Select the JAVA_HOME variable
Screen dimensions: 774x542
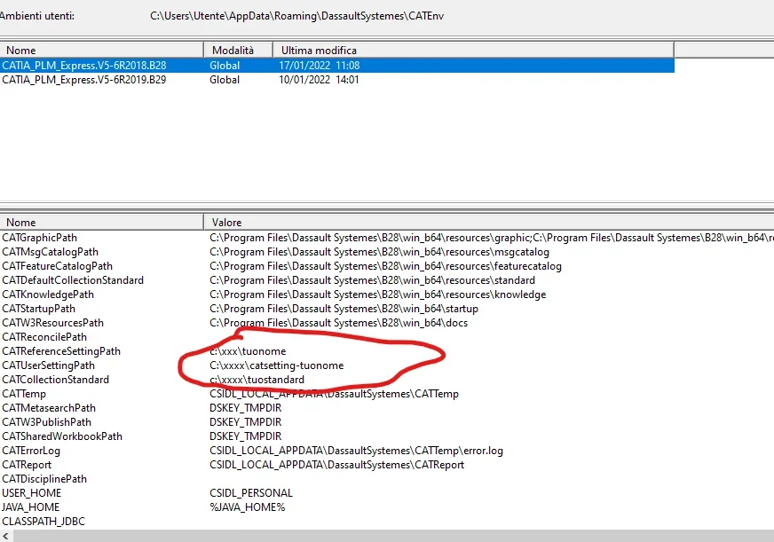(x=30, y=507)
